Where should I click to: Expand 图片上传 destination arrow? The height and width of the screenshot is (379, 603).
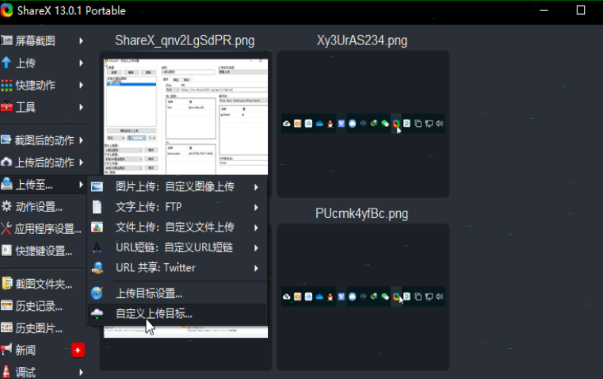(256, 187)
